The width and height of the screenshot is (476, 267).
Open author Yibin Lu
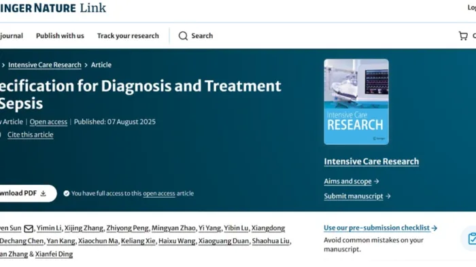[236, 228]
